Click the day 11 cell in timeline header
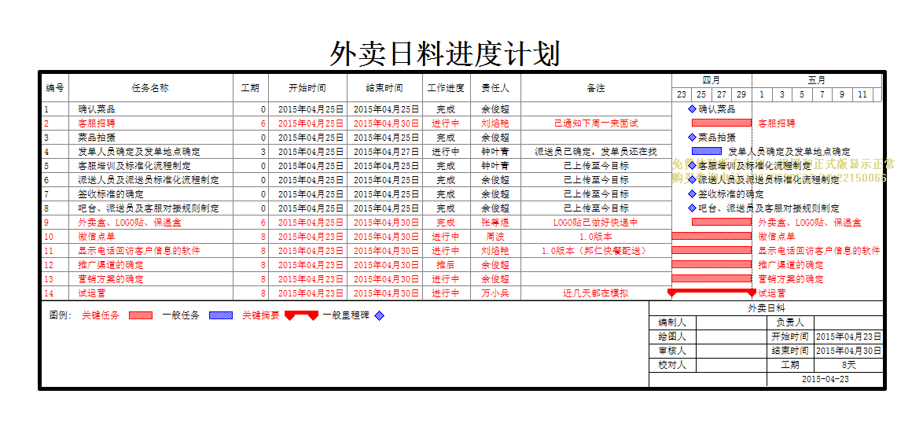Screen dimensions: 923x427 click(x=862, y=94)
